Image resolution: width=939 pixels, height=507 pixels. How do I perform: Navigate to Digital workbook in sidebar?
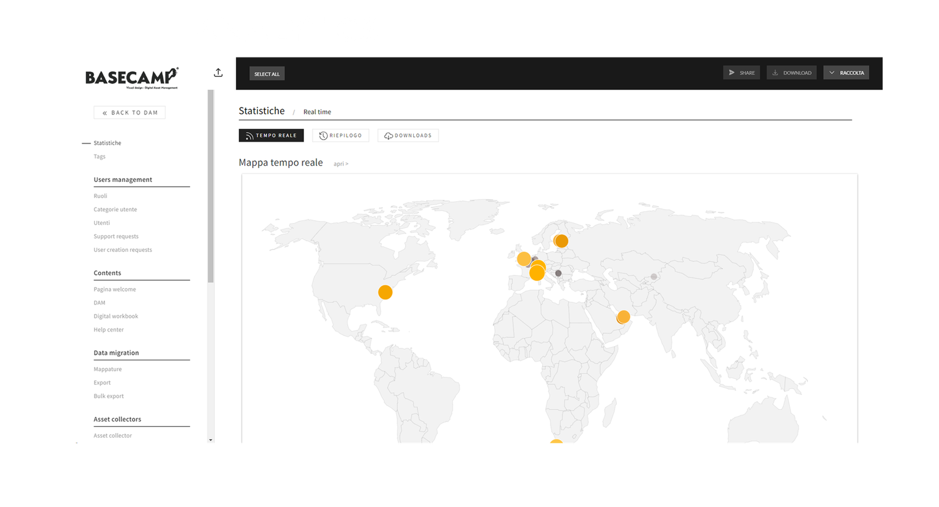[116, 316]
